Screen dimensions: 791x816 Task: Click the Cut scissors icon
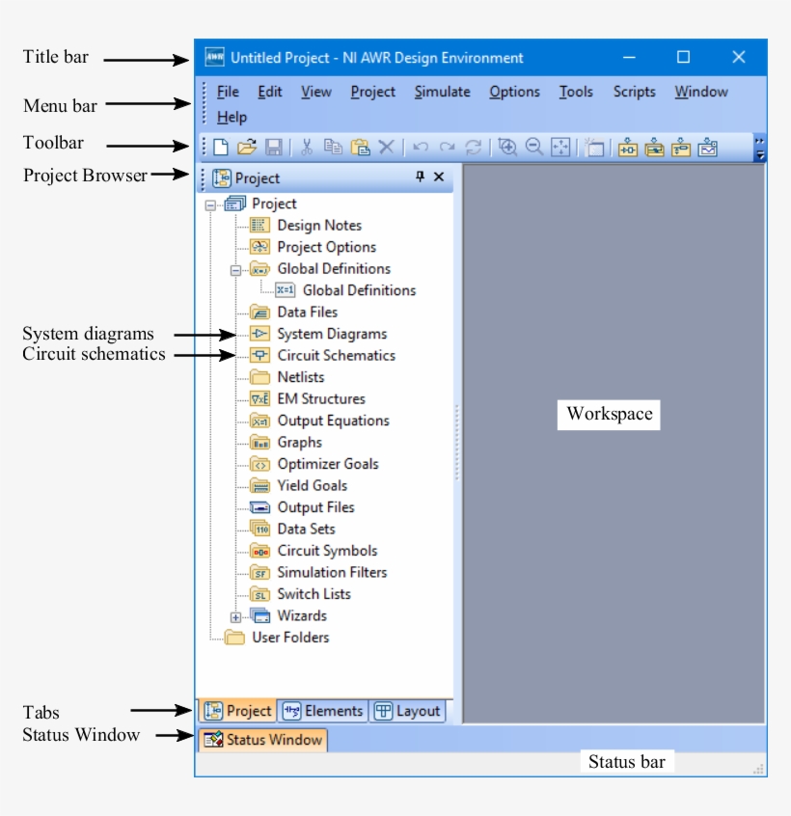tap(307, 148)
